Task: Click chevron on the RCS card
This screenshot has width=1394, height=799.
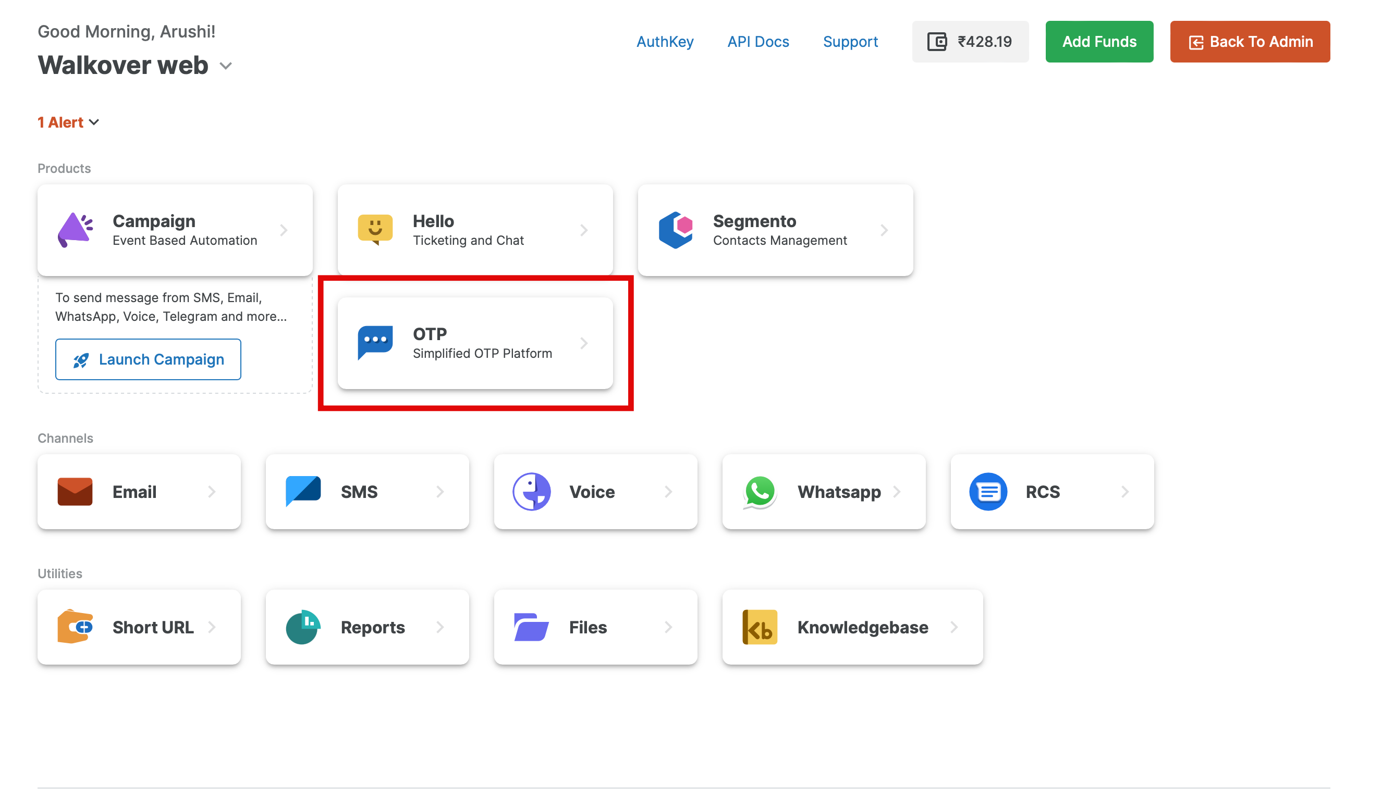Action: pos(1125,492)
